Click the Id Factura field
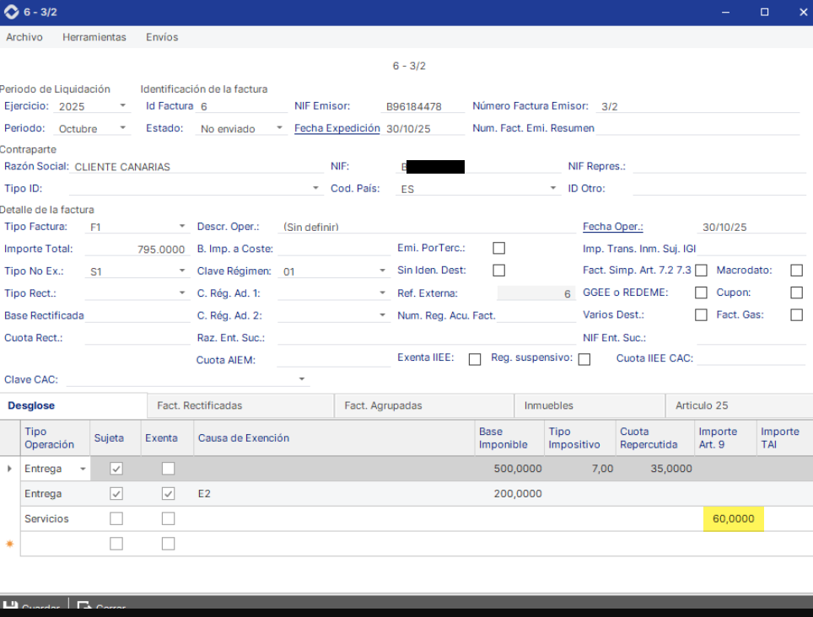This screenshot has height=617, width=813. coord(242,106)
